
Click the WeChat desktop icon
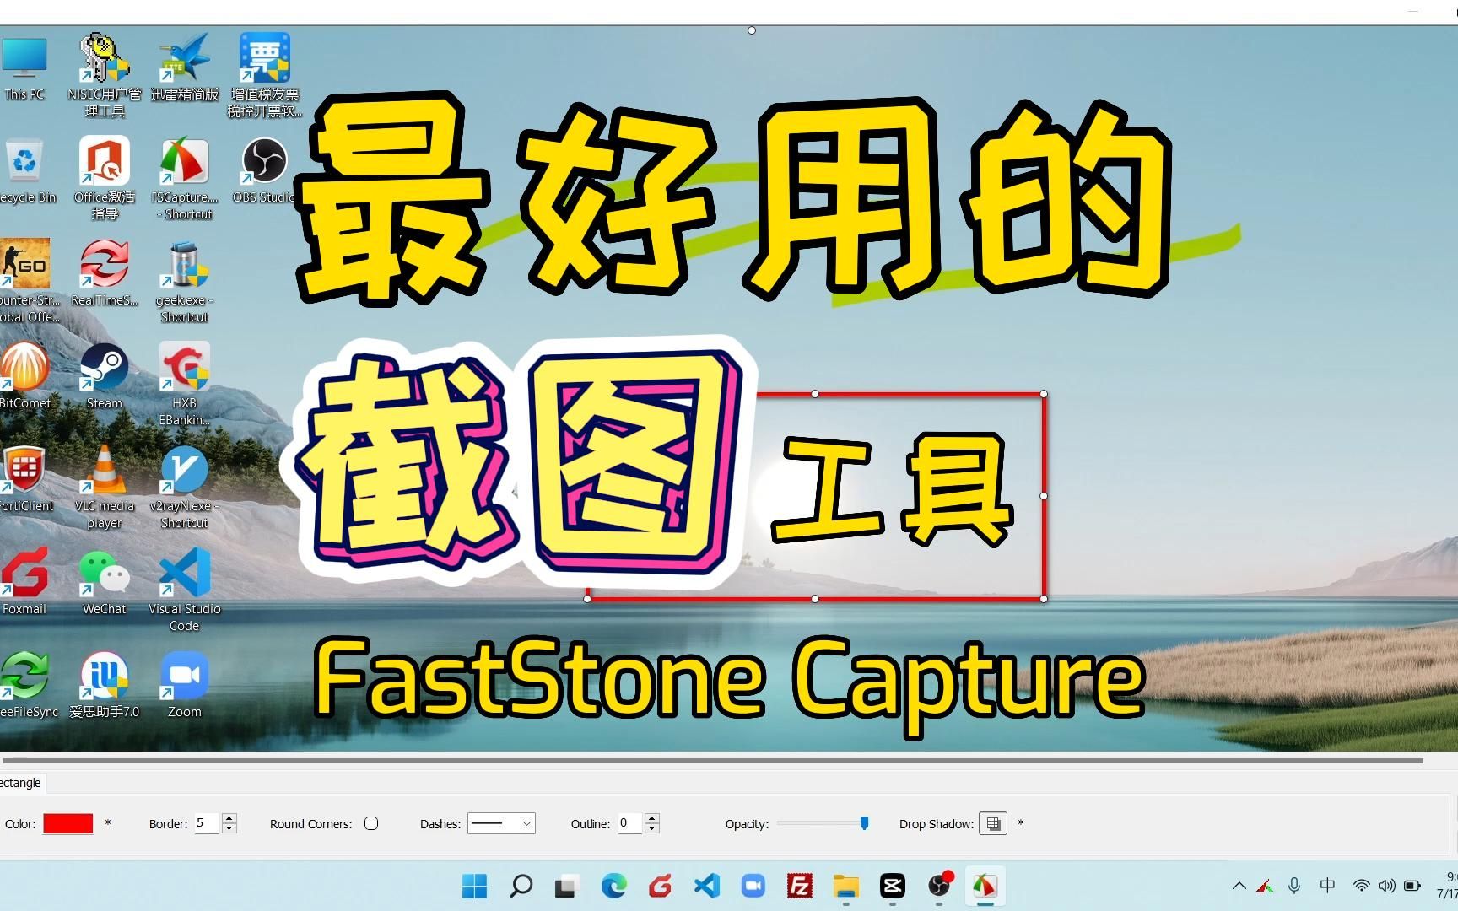point(105,582)
